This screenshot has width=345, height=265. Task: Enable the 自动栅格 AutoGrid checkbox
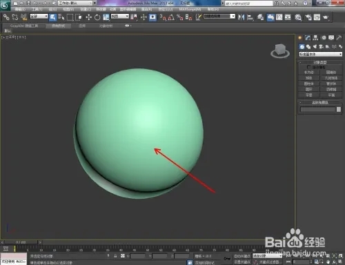point(308,67)
